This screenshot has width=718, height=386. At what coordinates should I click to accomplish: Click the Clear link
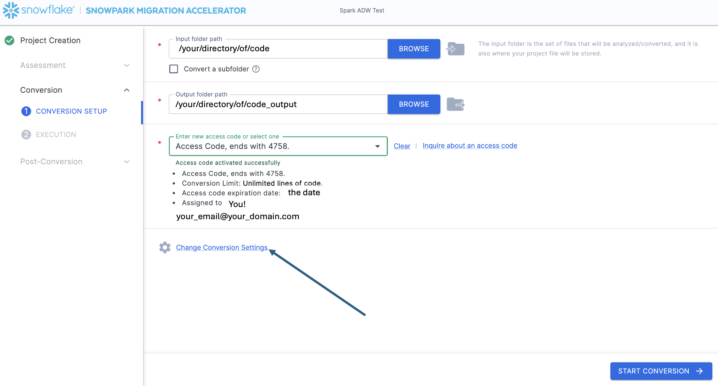402,146
